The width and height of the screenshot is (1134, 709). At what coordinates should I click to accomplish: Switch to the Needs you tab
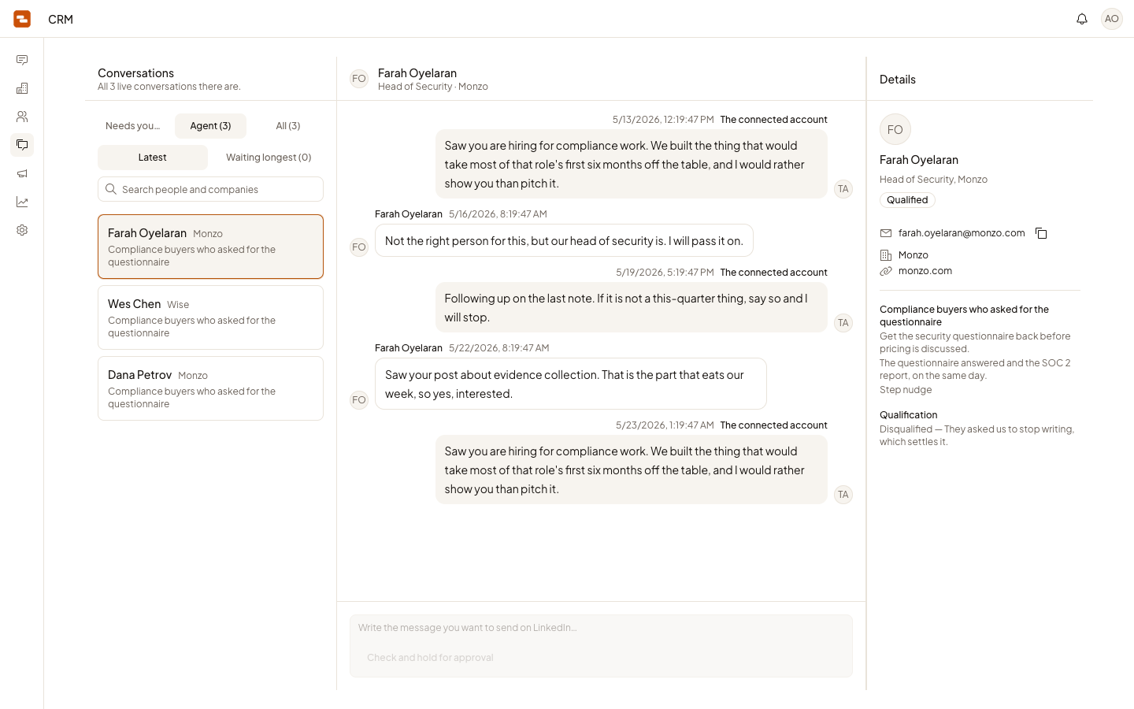[x=132, y=126]
